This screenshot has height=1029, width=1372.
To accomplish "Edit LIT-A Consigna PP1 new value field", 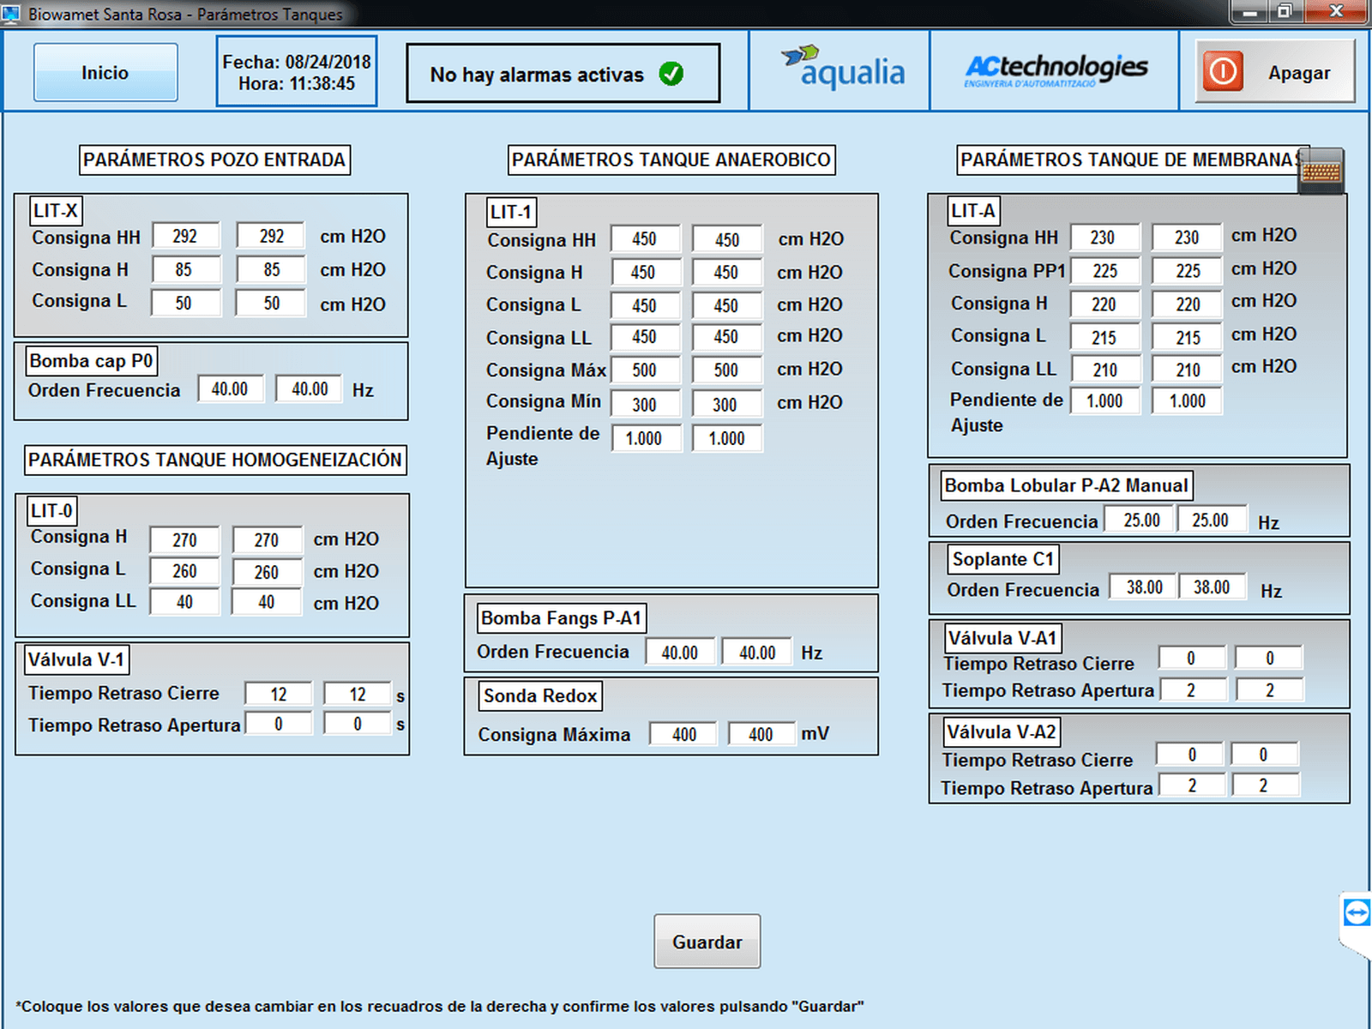I will [1187, 271].
